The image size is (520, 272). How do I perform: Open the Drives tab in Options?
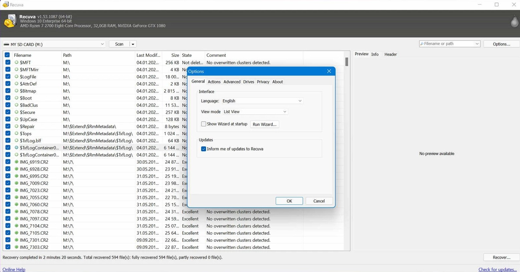click(x=249, y=82)
